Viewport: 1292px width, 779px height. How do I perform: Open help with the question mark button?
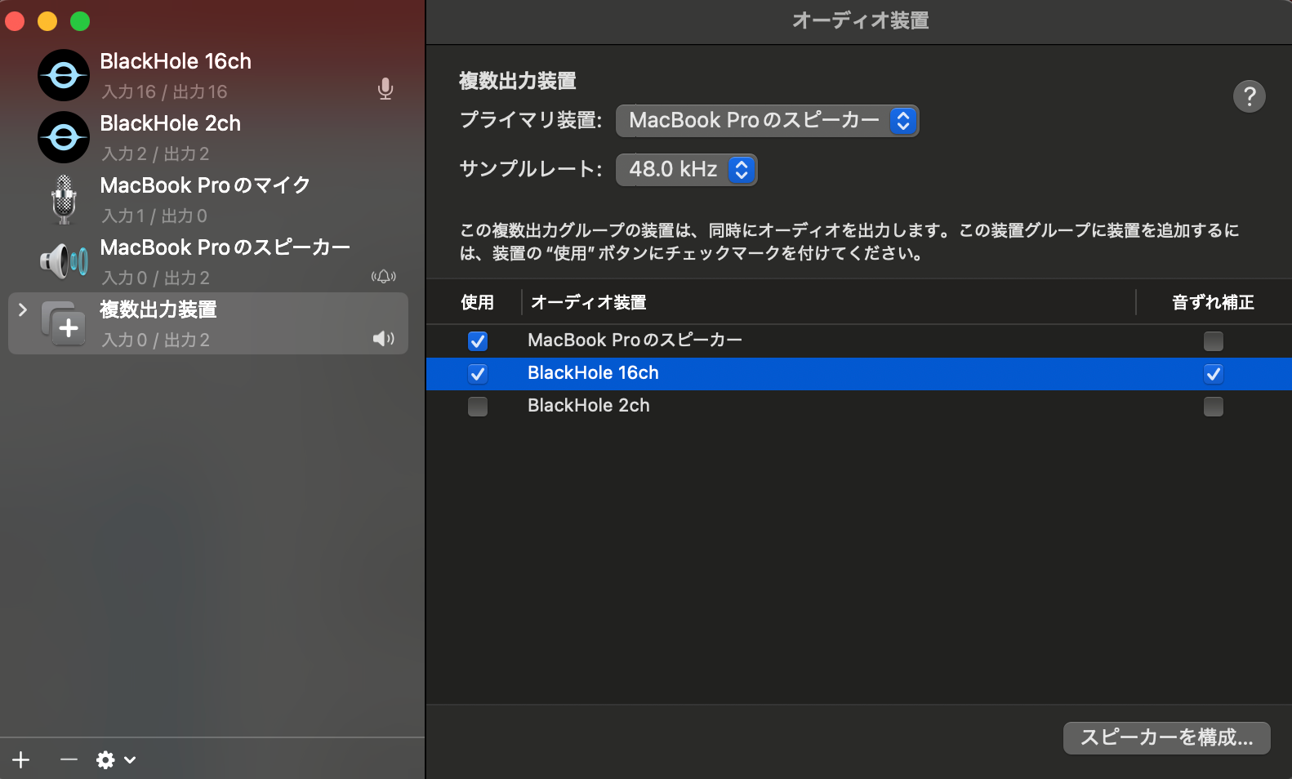(1250, 96)
